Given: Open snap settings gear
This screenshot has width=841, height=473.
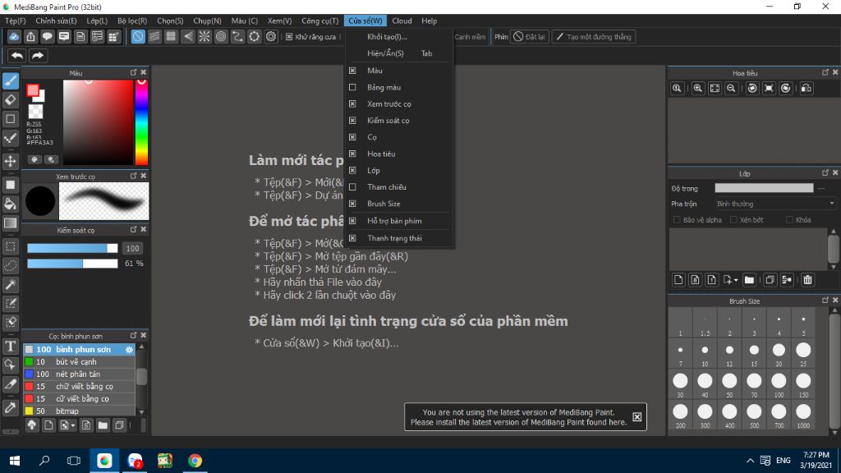Looking at the screenshot, I should pyautogui.click(x=271, y=36).
